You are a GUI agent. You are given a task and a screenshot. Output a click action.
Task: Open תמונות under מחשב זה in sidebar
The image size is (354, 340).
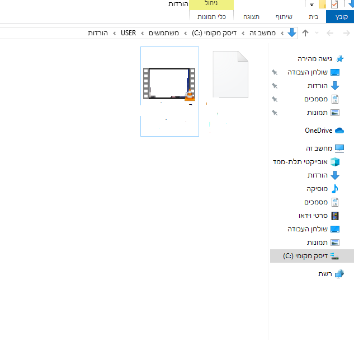(323, 243)
